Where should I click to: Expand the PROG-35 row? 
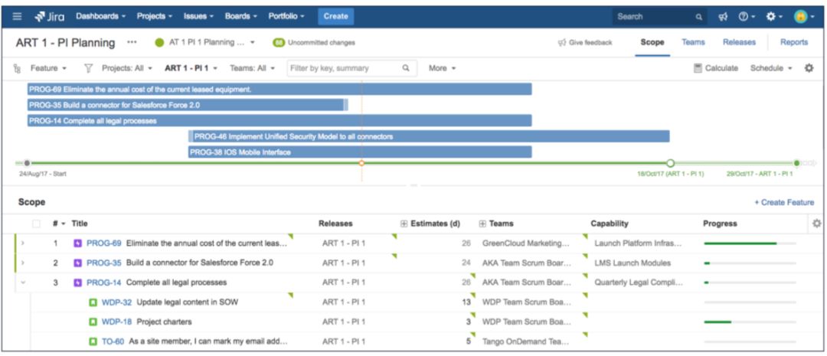pyautogui.click(x=23, y=263)
